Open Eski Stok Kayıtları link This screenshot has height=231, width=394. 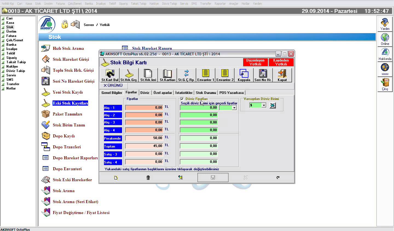click(70, 103)
